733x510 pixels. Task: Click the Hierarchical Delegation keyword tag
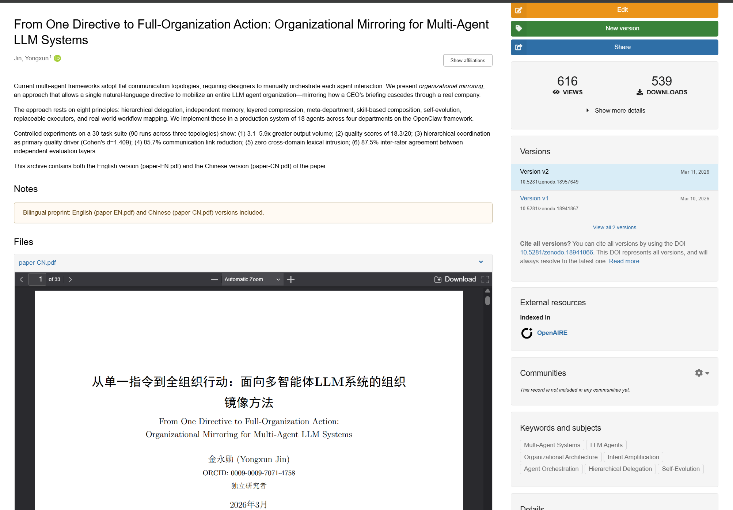[620, 469]
